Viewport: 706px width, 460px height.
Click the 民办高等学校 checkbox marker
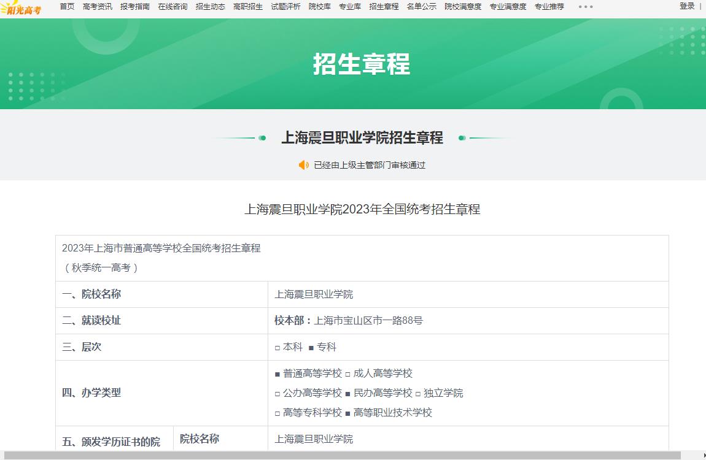(x=347, y=394)
